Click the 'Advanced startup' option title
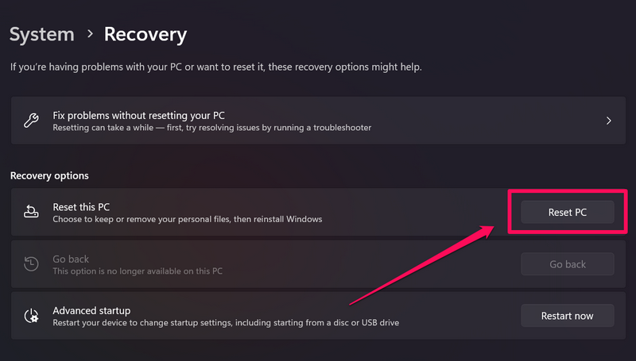The height and width of the screenshot is (361, 636). click(x=91, y=310)
